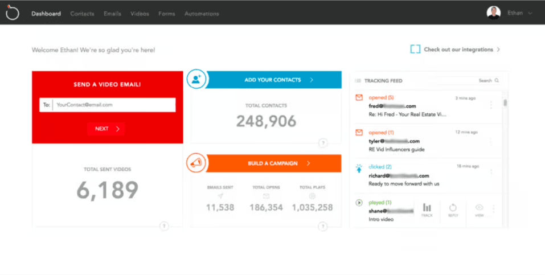Click the View eye icon
This screenshot has height=275, width=545.
(479, 210)
